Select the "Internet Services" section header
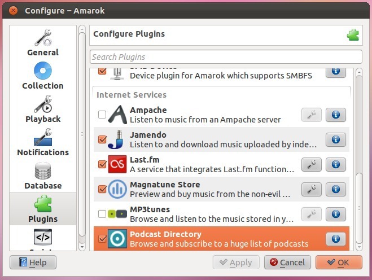Screen dimensions: 372x280 pos(132,95)
